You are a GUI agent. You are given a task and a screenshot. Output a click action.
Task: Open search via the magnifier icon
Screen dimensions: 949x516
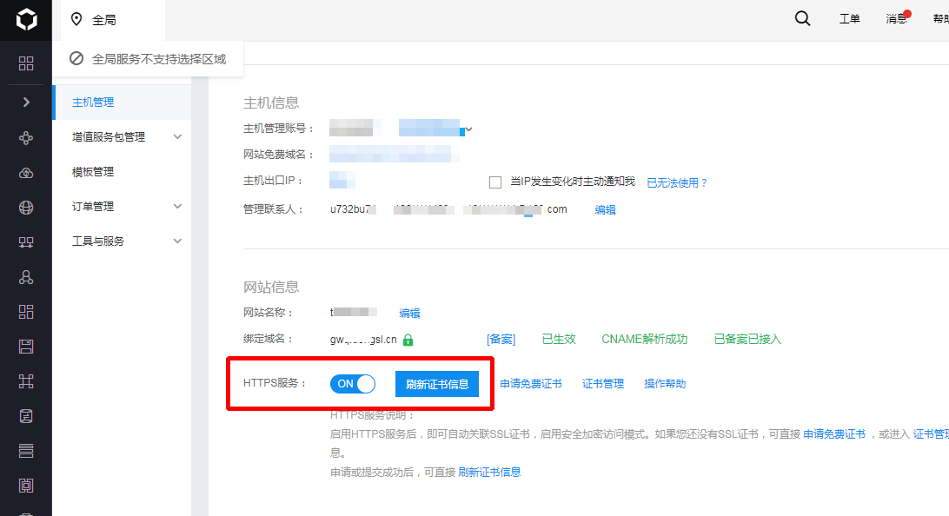click(x=802, y=19)
